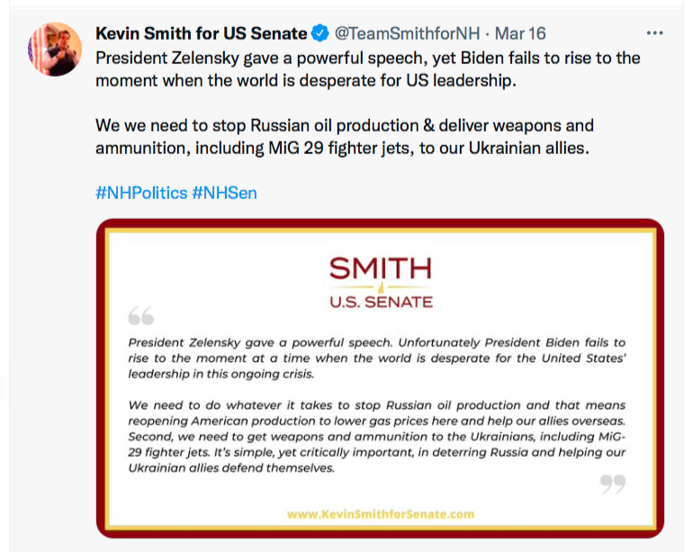Click the @TeamSmithforNH handle
Screen dimensions: 693x552
(x=407, y=34)
